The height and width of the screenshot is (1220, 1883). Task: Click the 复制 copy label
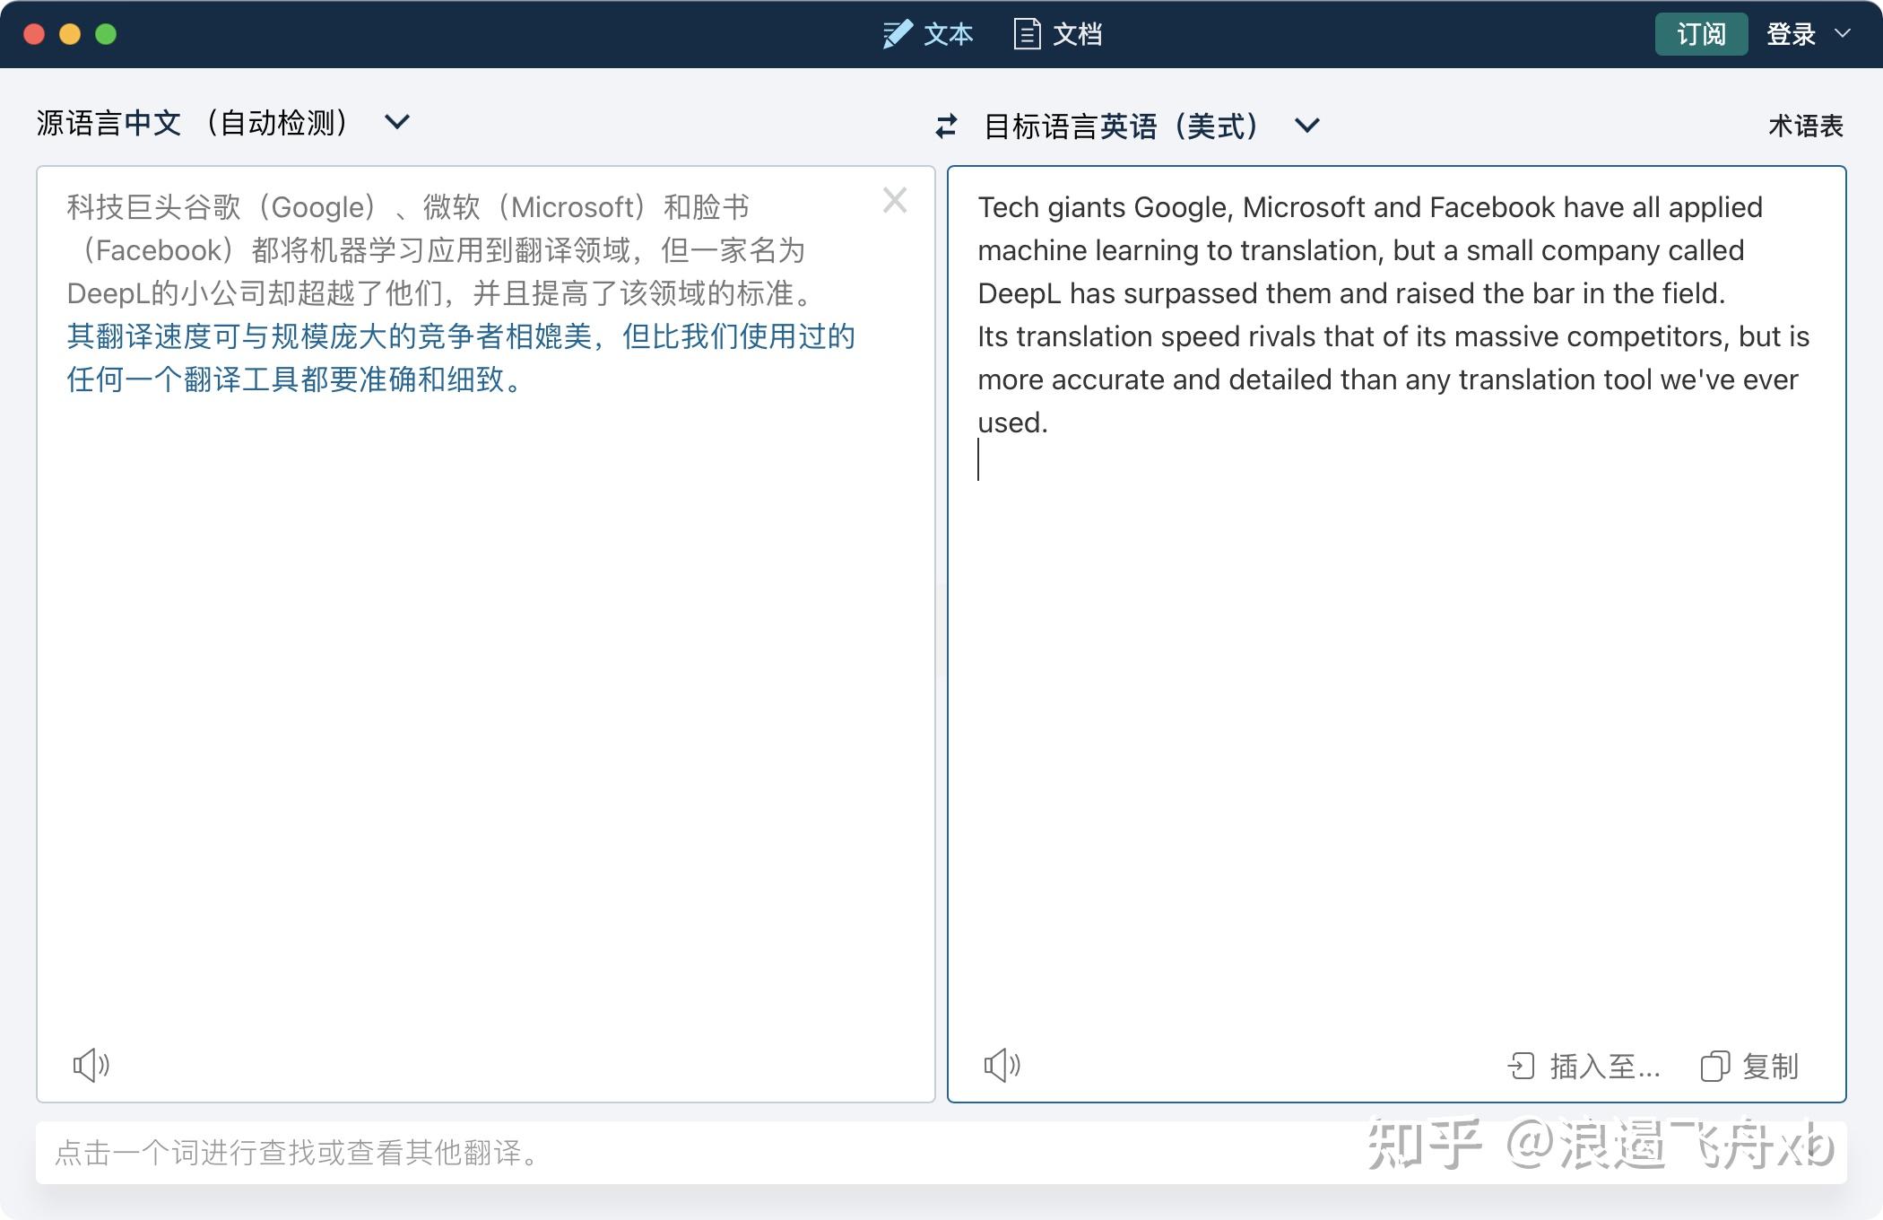1770,1066
